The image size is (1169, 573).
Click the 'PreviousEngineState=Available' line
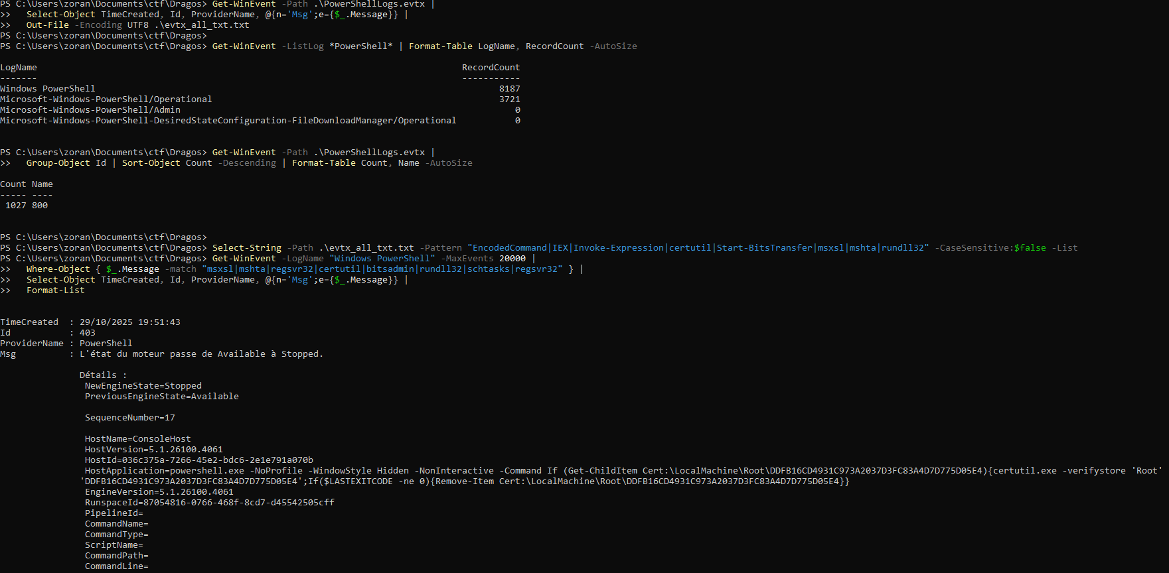coord(162,396)
